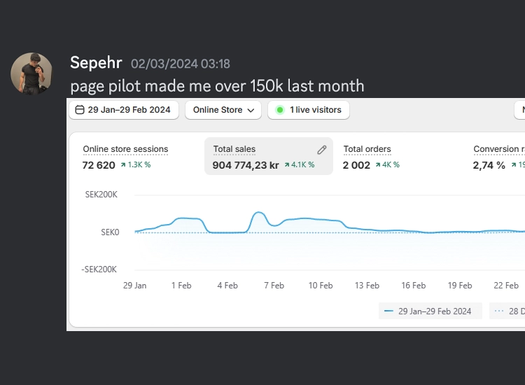
Task: Click the message timestamp 02/03/2024 03:18
Action: (180, 64)
